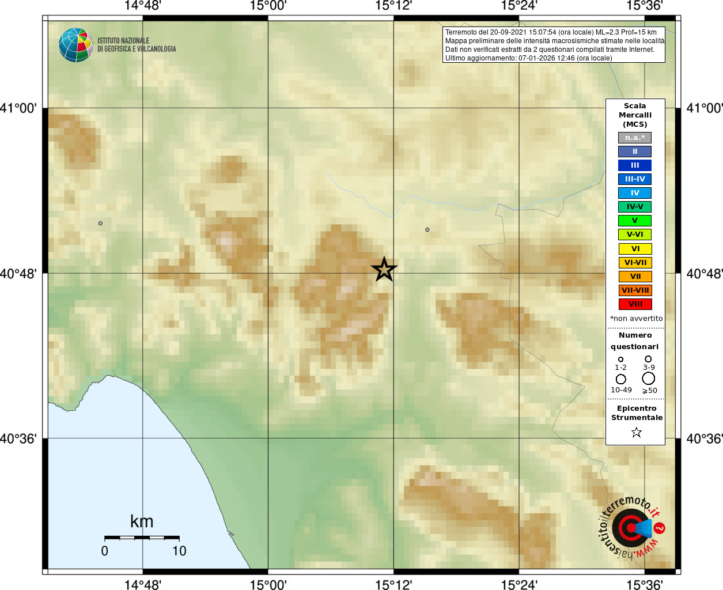Click the gray n.a.* legend swatch

click(635, 138)
